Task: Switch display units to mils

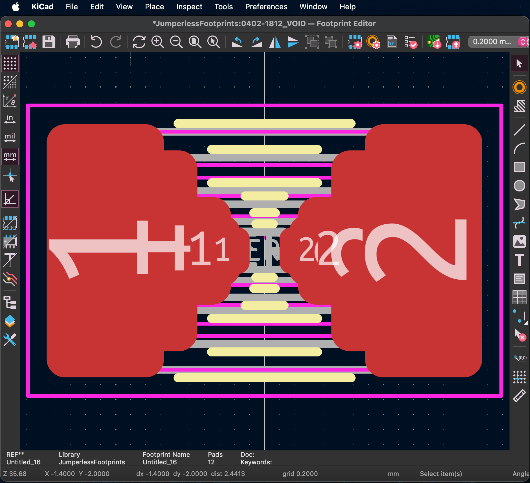Action: (10, 137)
